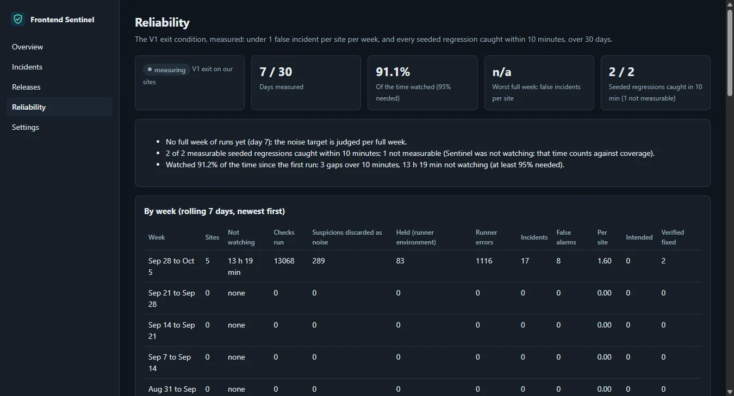
Task: Click the Frontend Sentinel shield logo
Action: click(18, 19)
